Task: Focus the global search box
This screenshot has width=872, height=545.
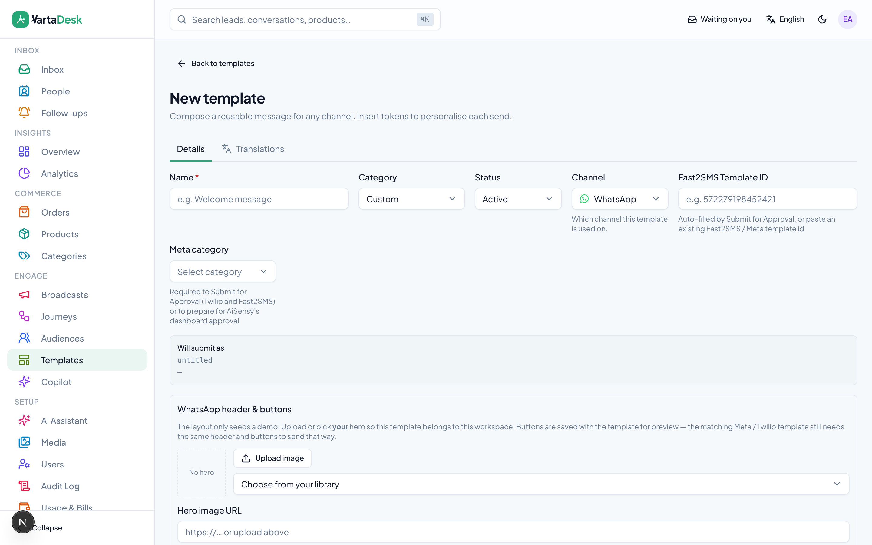Action: 305,19
